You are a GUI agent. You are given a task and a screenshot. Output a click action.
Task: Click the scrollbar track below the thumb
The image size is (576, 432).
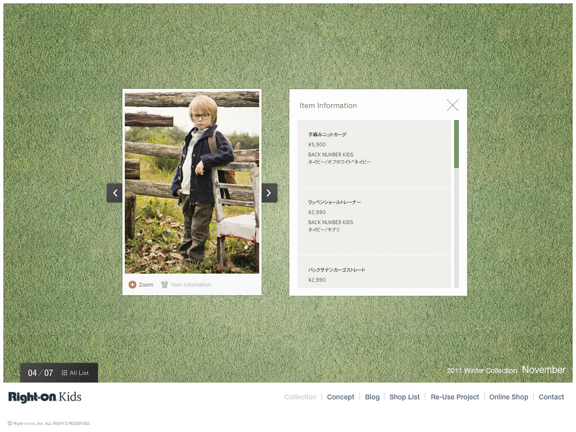(x=456, y=230)
